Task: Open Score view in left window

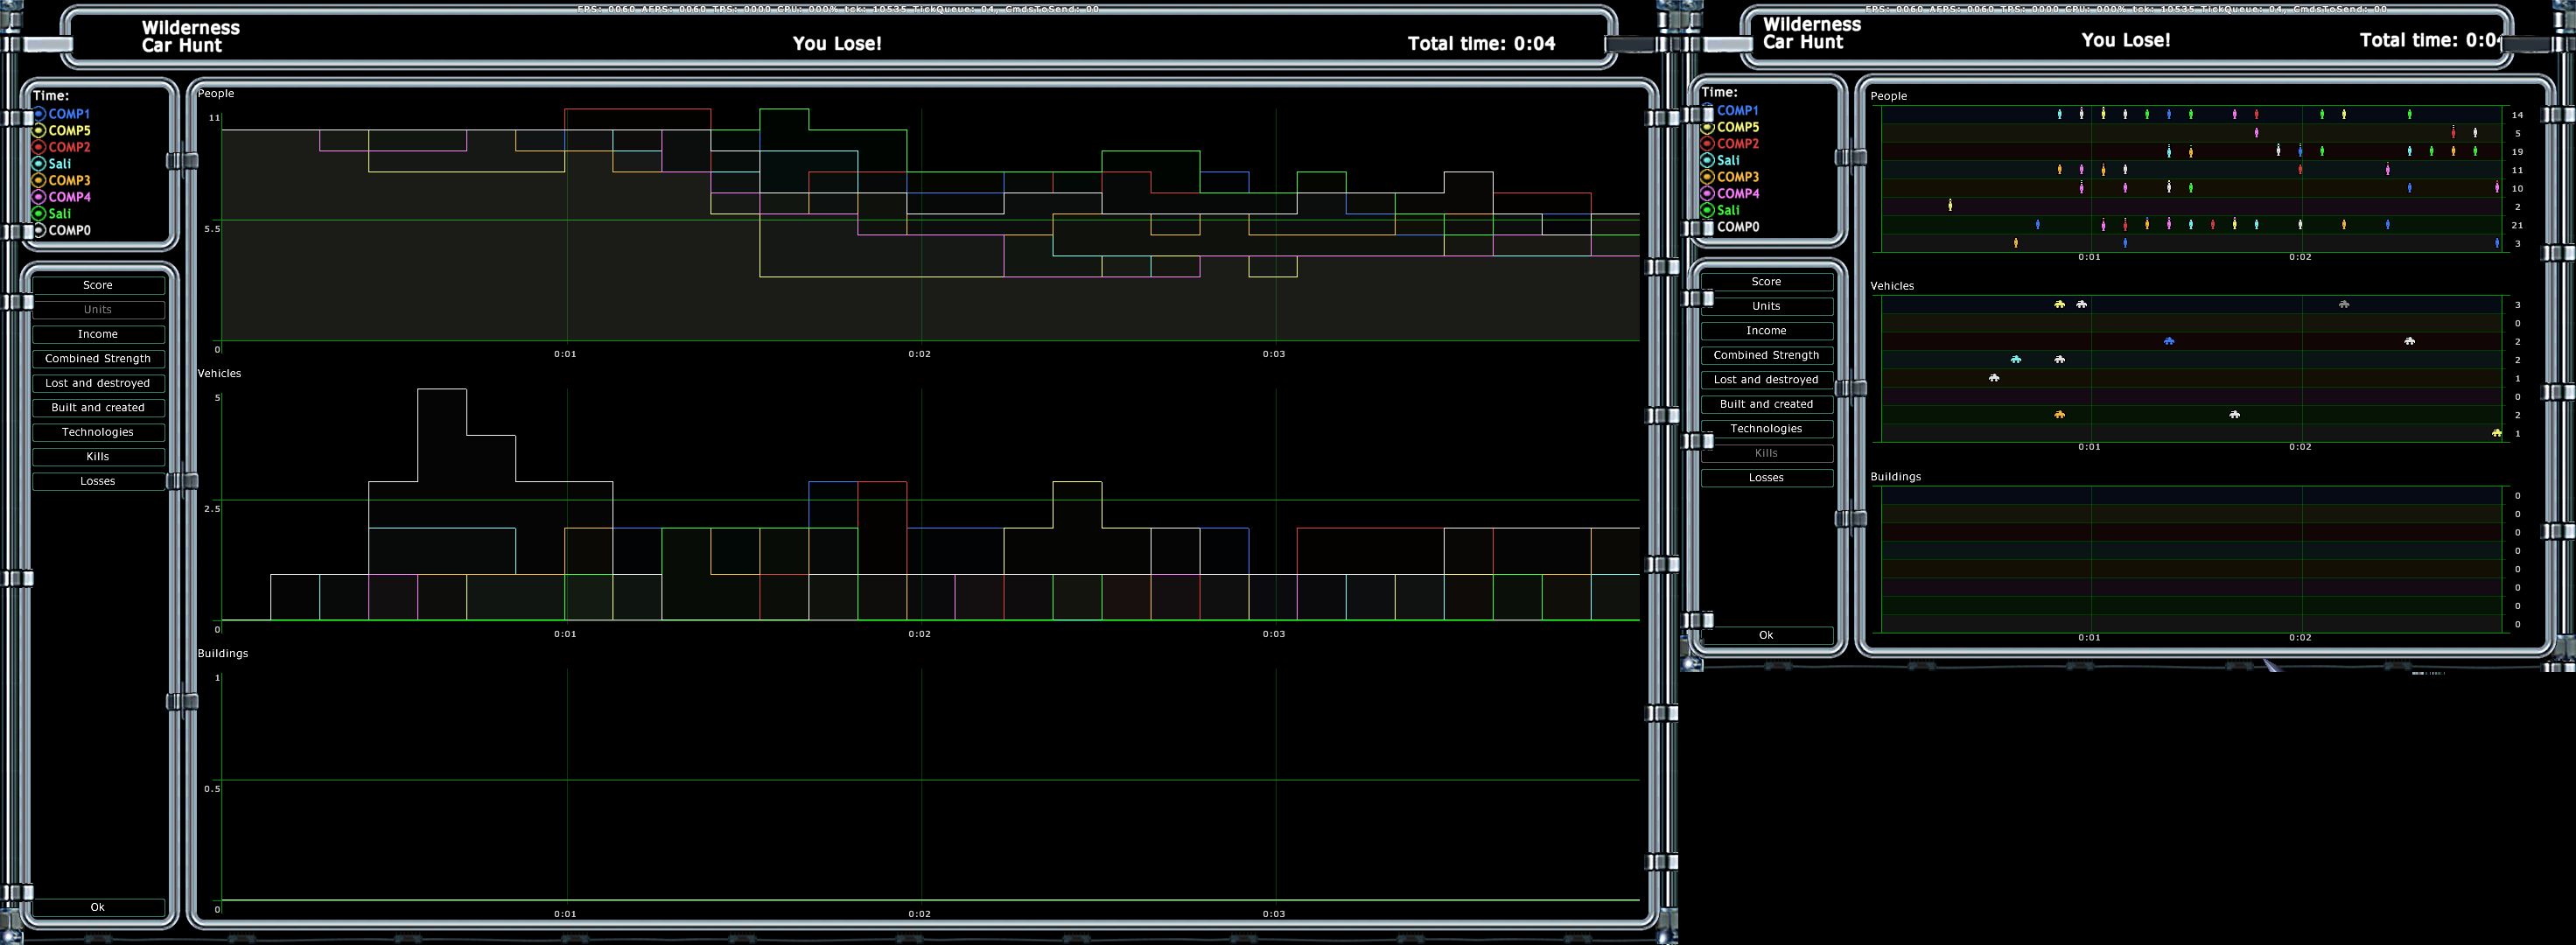Action: pos(98,285)
